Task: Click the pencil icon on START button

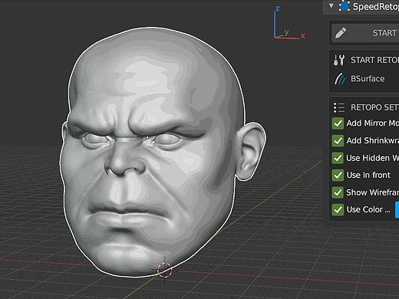Action: coord(341,33)
